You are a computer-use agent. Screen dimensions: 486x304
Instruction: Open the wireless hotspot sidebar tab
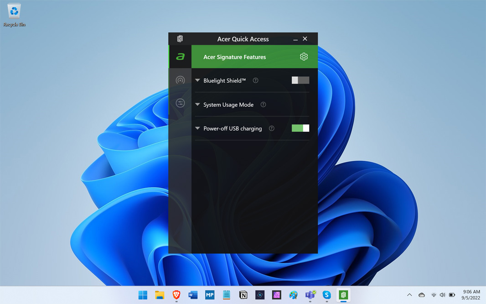180,80
